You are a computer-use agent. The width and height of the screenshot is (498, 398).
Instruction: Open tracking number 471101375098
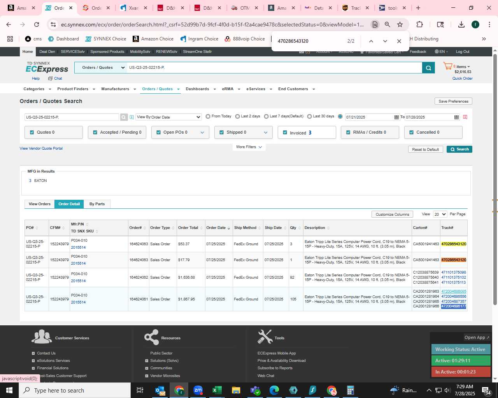453,272
